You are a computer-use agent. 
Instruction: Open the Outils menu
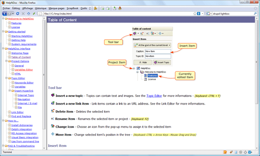tap(84, 8)
